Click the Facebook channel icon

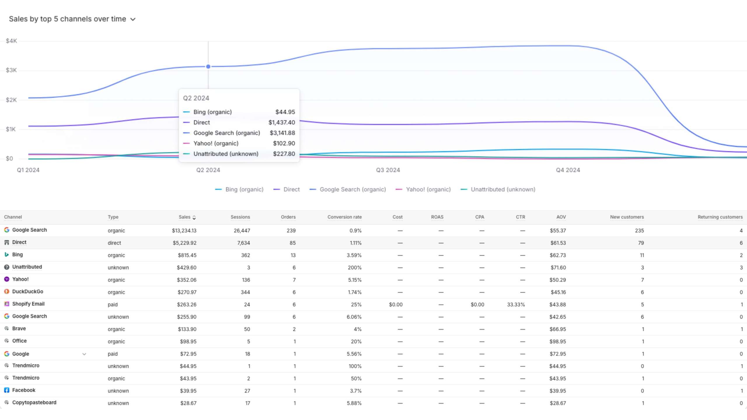click(x=7, y=390)
